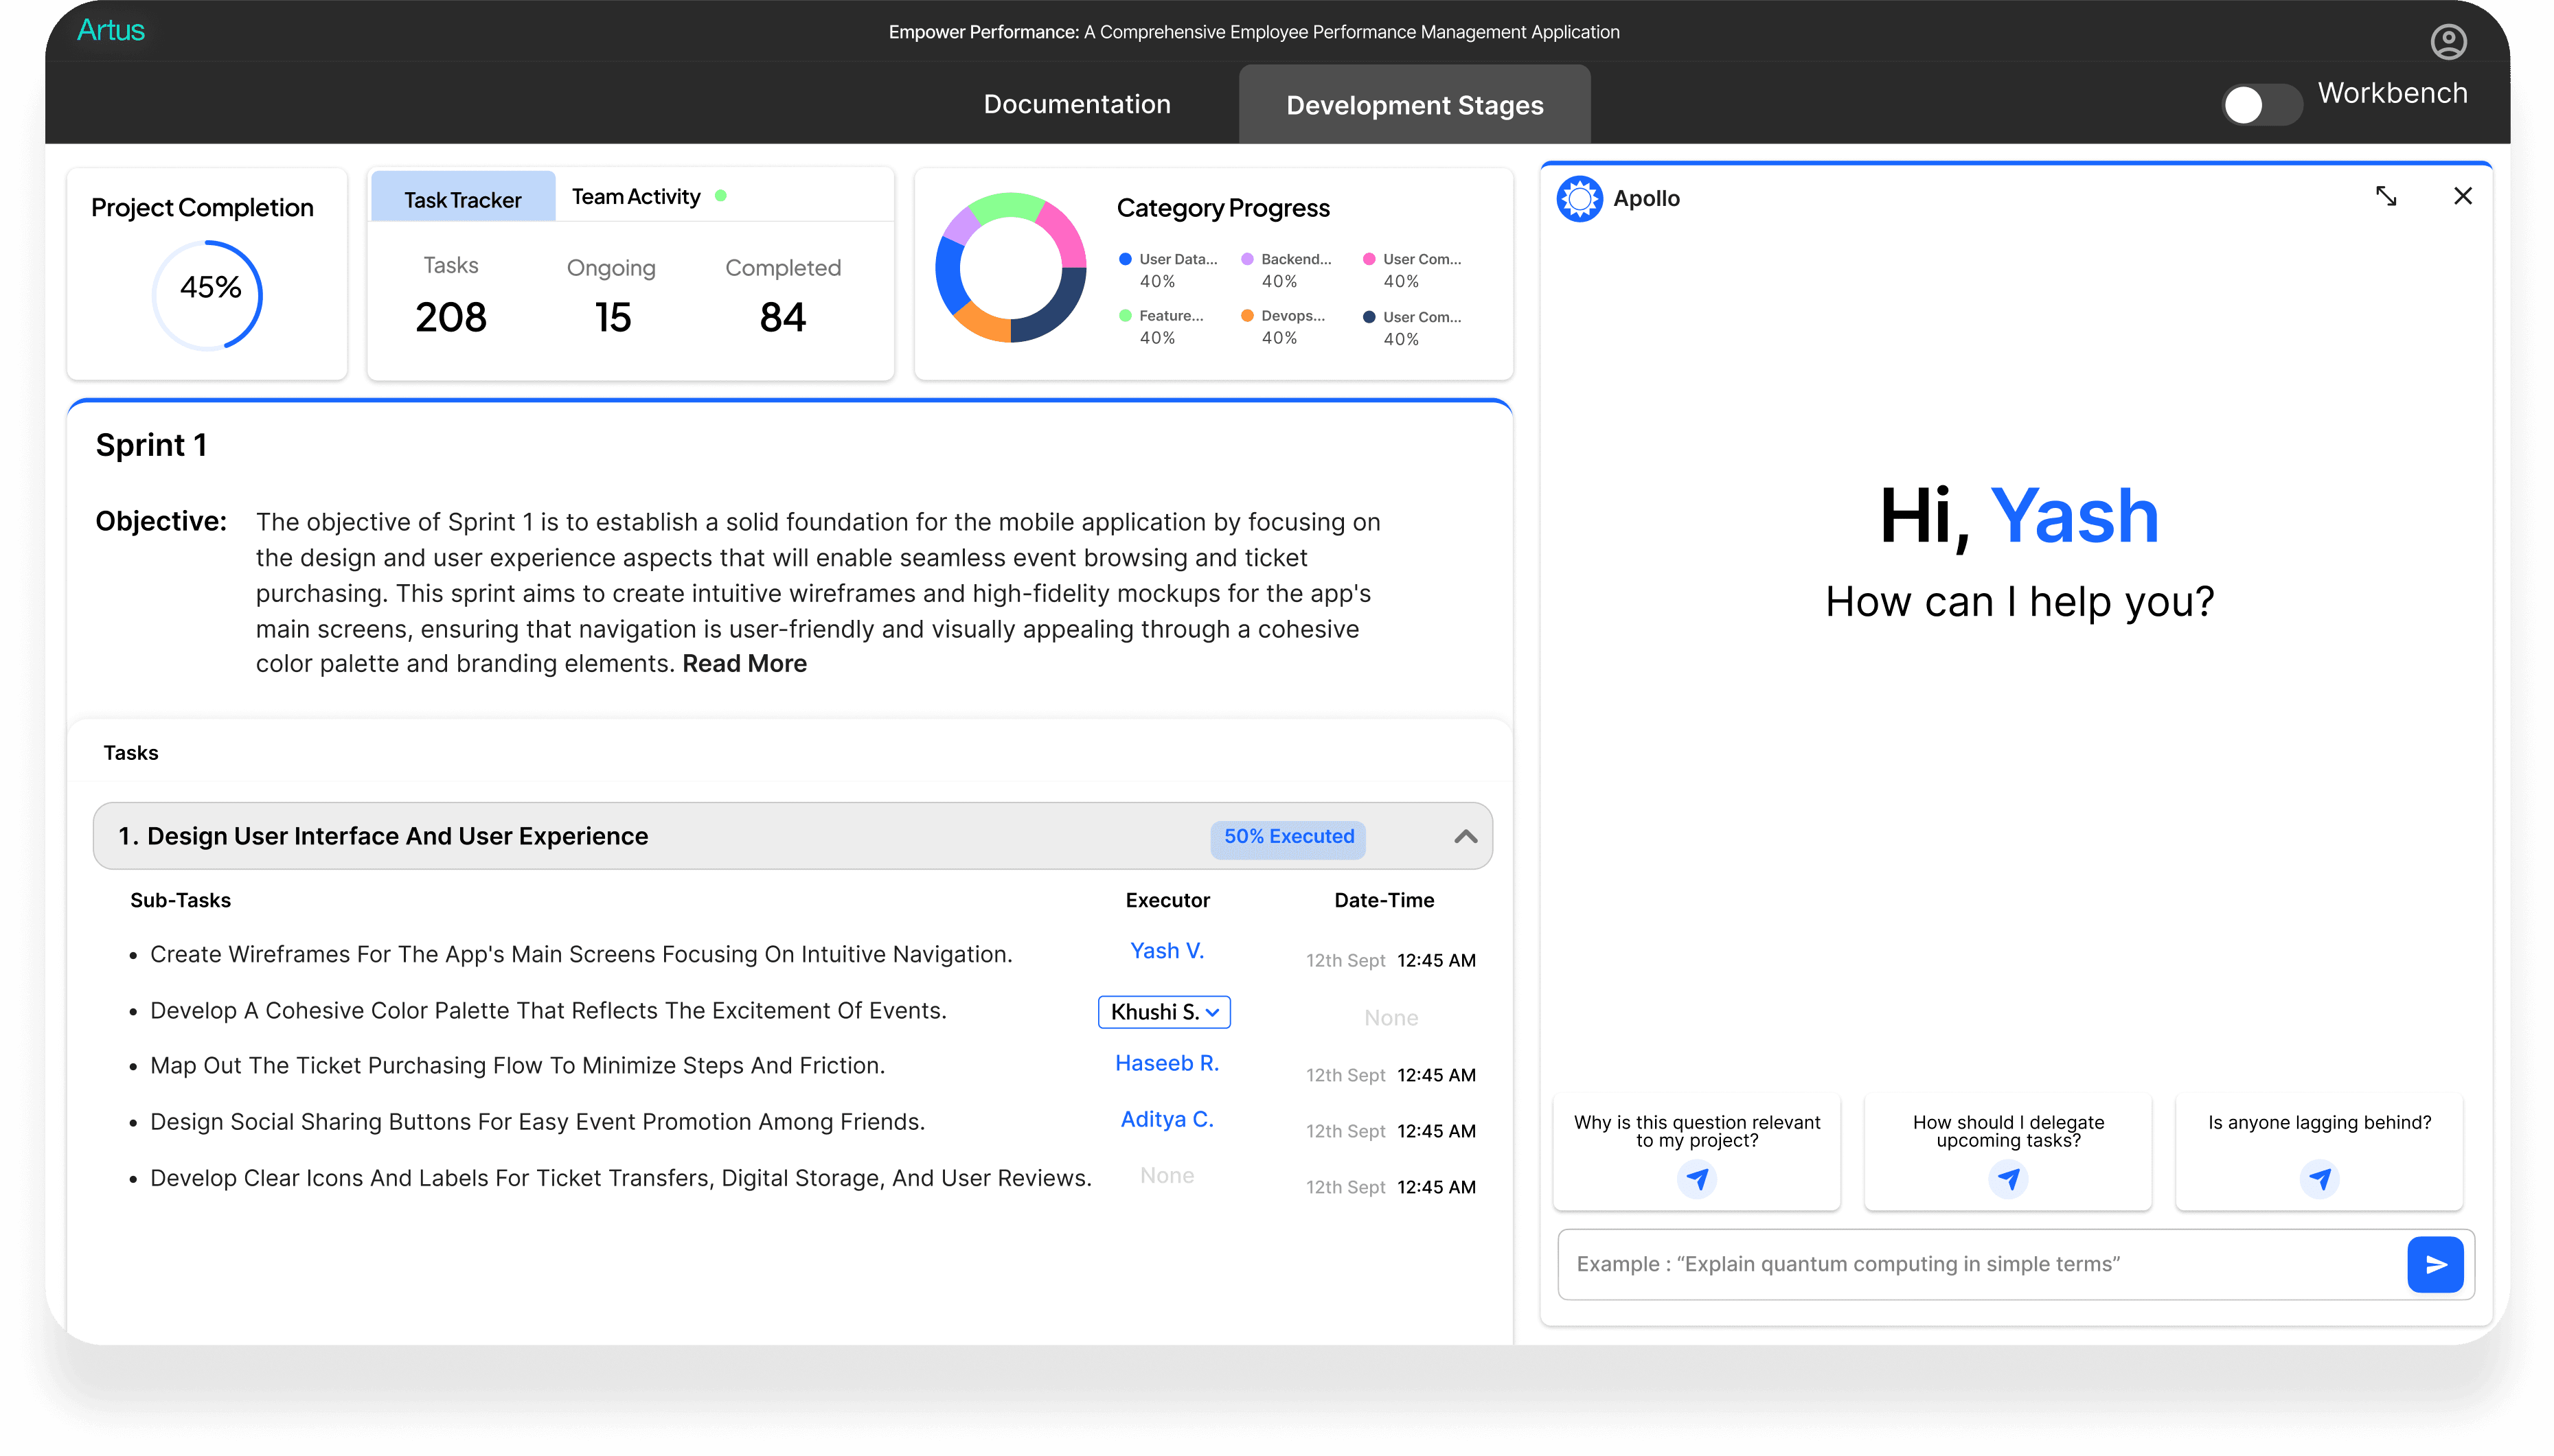This screenshot has width=2554, height=1456.
Task: Click the Artus logo
Action: pos(111,31)
